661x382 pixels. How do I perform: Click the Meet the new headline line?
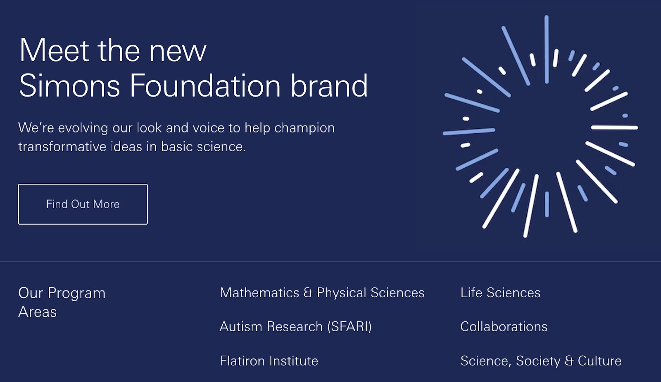click(113, 50)
